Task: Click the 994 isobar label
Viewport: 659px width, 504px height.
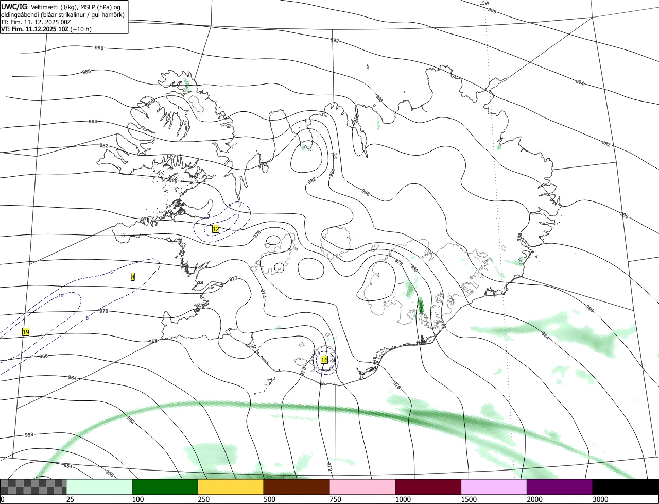Action: point(580,82)
